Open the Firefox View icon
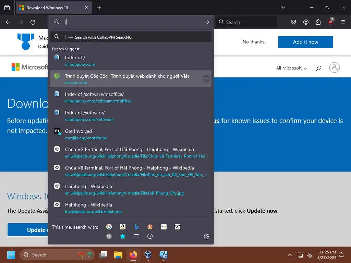Screen dimensions: 351x263 point(7,8)
